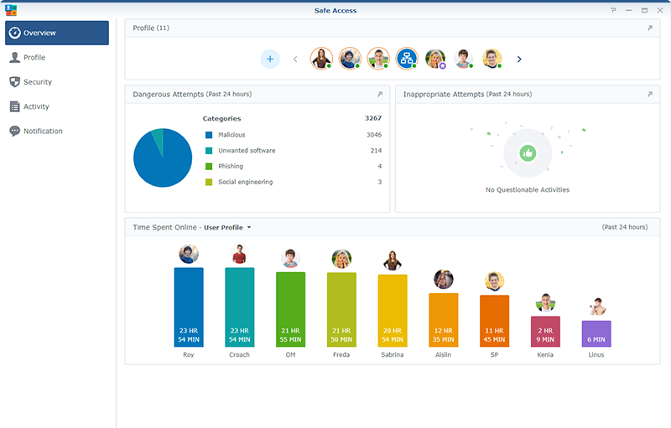671x428 pixels.
Task: Expand the Dangerous Attempts panel arrow
Action: click(380, 95)
